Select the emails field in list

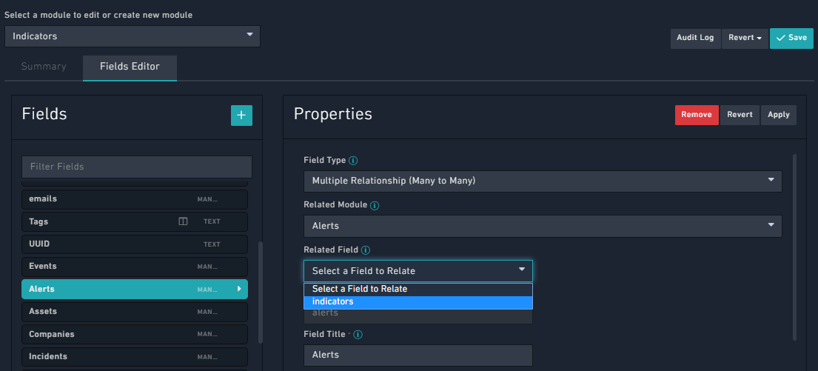135,199
